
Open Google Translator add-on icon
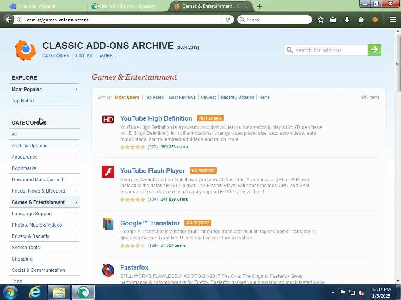pyautogui.click(x=108, y=224)
